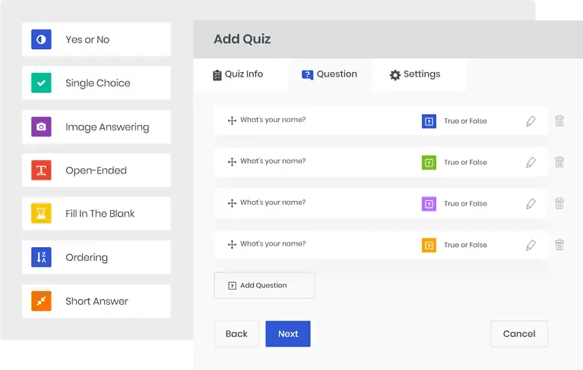Image resolution: width=583 pixels, height=370 pixels.
Task: Cancel the quiz creation
Action: tap(519, 334)
